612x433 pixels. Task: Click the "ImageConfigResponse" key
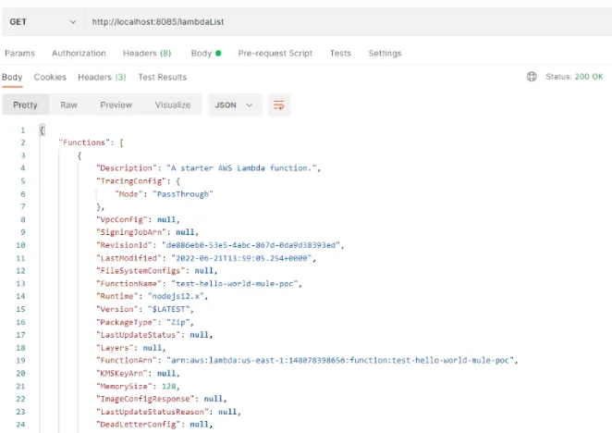click(x=145, y=399)
